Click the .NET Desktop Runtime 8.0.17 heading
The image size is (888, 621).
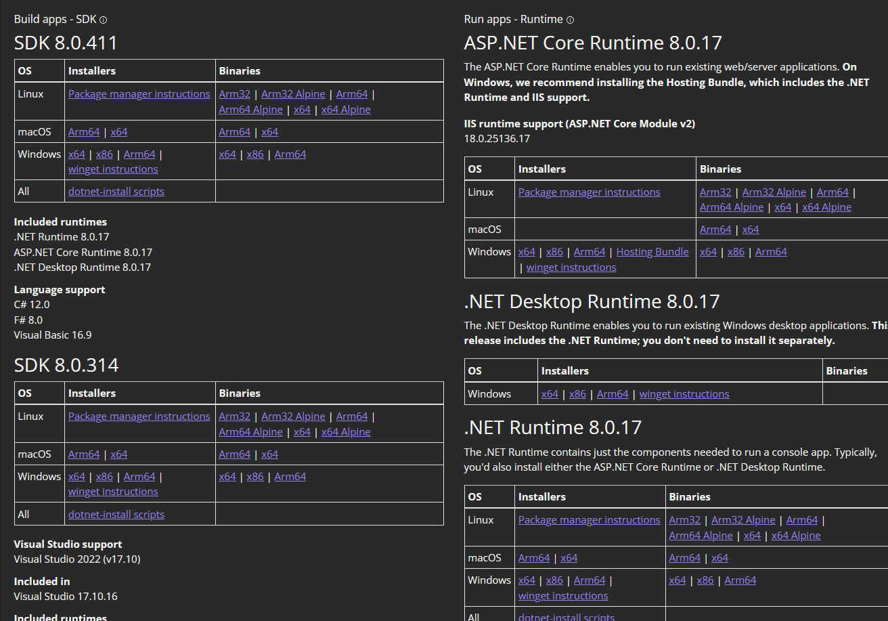(592, 301)
